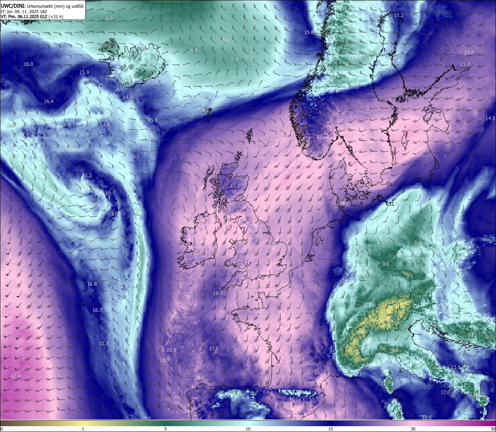Select the 3.1 map value
496x432 pixels.
(x=410, y=276)
